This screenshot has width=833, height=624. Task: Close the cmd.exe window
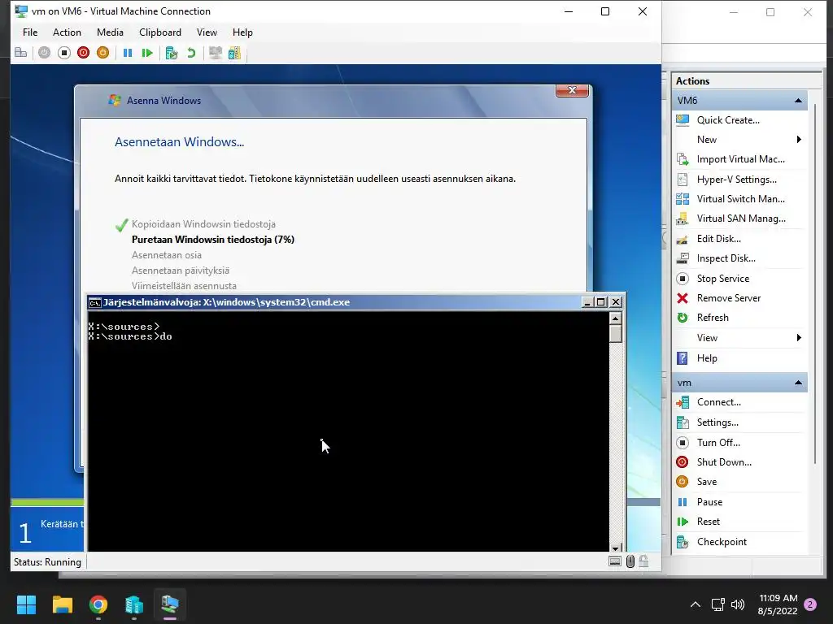pos(616,302)
